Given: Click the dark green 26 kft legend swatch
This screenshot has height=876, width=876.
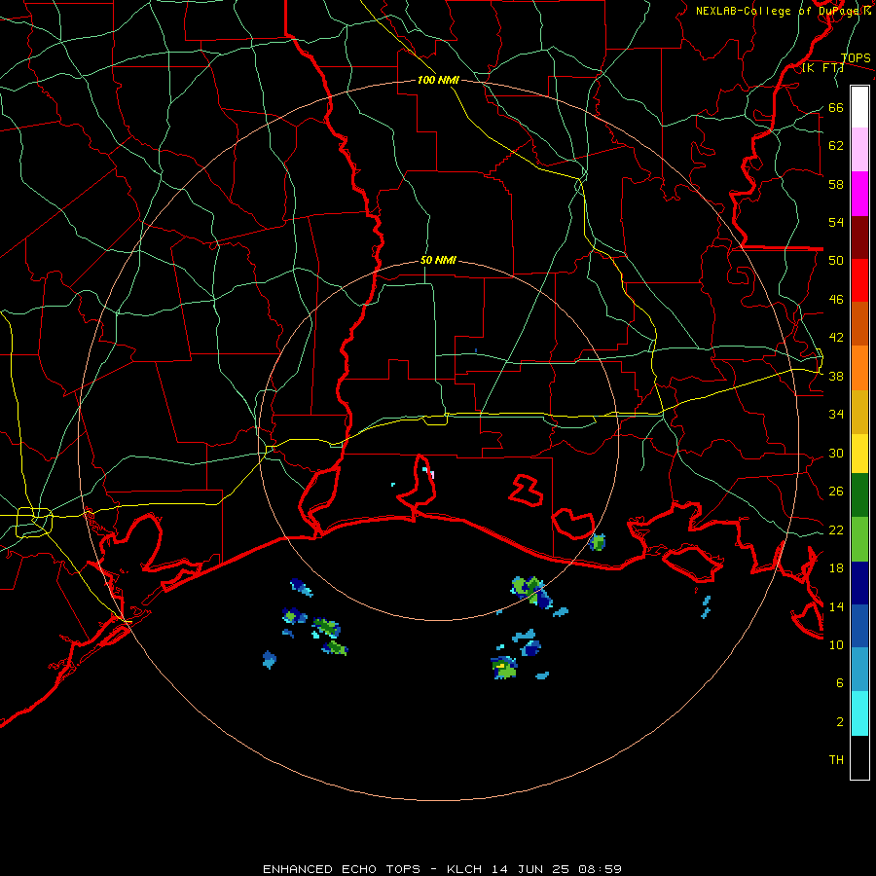Looking at the screenshot, I should pos(859,495).
